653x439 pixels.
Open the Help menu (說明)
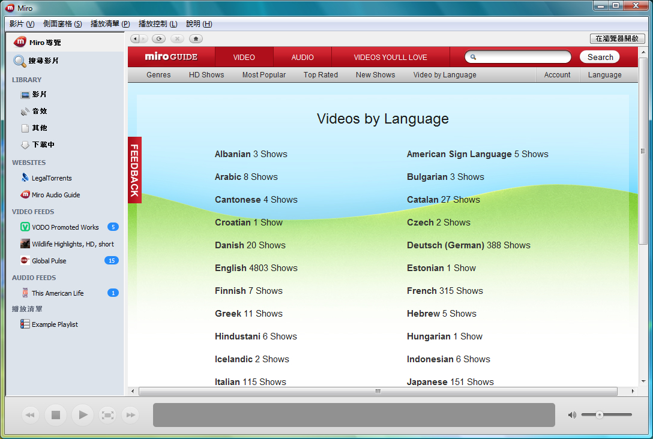click(x=199, y=24)
